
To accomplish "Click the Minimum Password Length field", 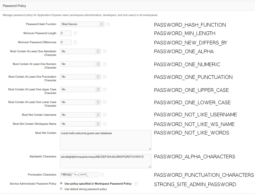I will (66, 33).
